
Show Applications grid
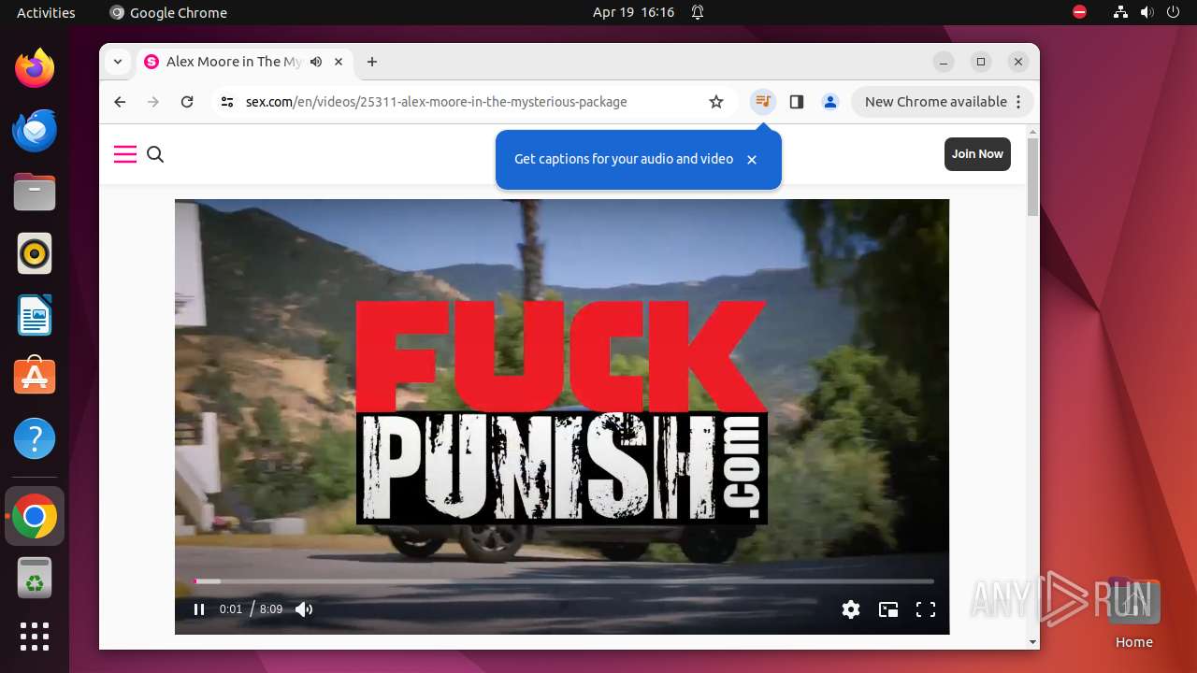tap(35, 637)
